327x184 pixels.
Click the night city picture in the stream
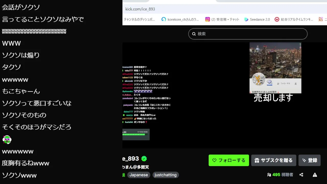pos(275,60)
